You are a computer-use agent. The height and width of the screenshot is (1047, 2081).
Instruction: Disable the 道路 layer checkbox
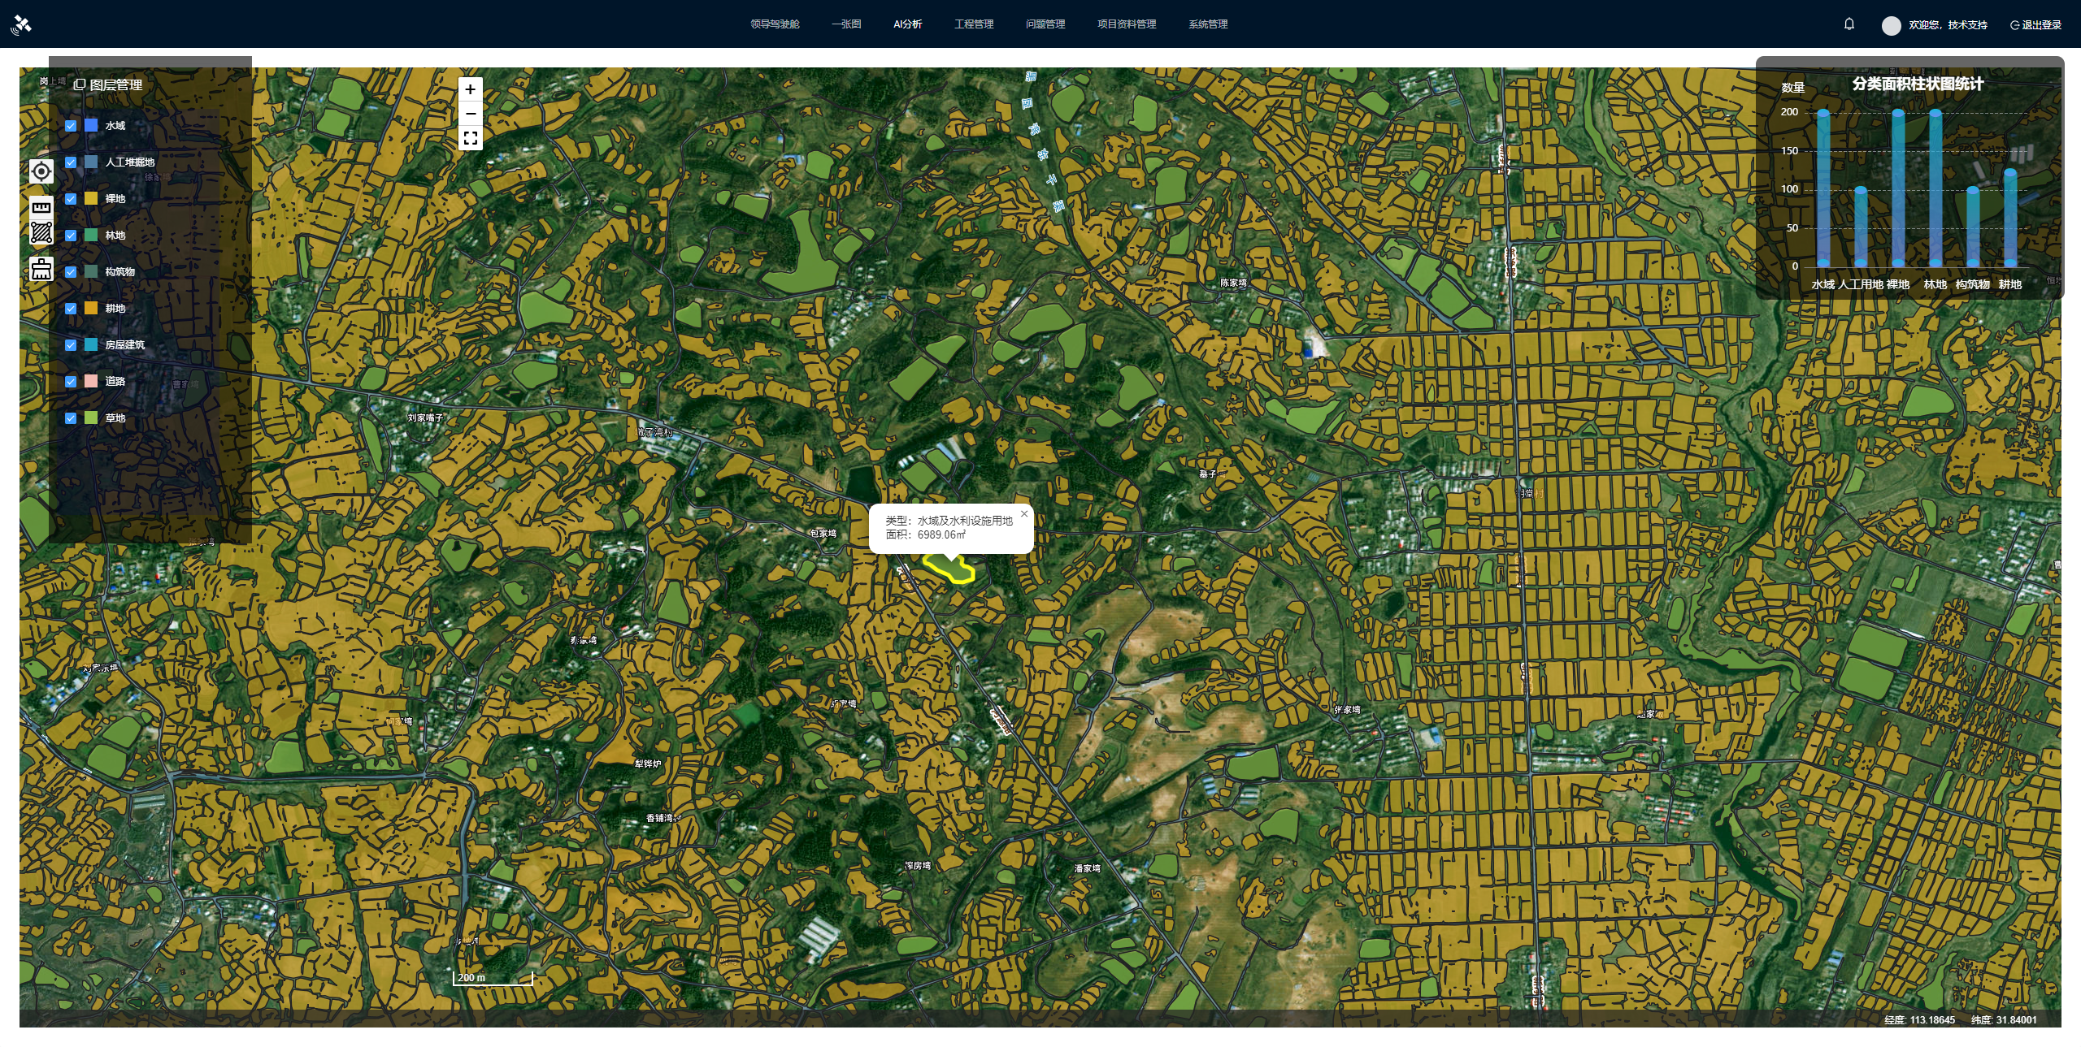click(x=71, y=382)
